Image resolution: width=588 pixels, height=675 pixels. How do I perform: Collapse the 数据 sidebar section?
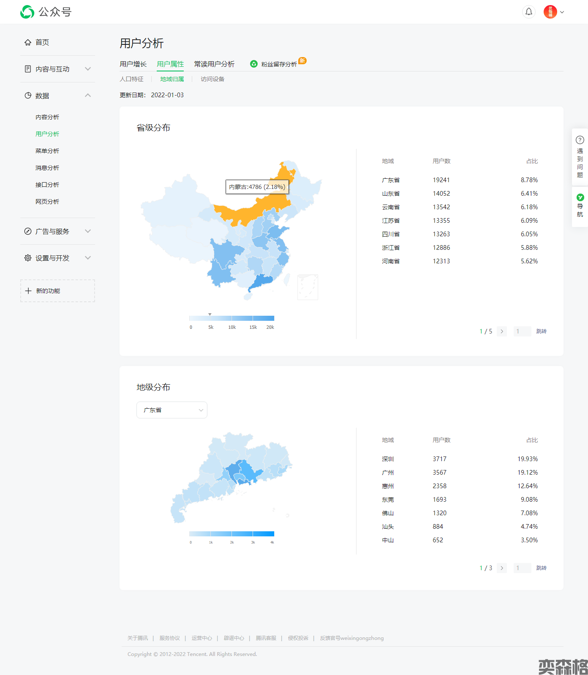[87, 96]
